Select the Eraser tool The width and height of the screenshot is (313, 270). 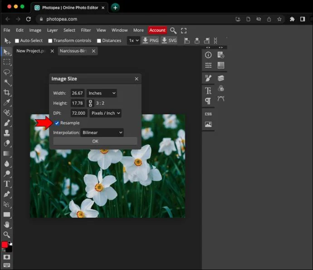tap(7, 143)
